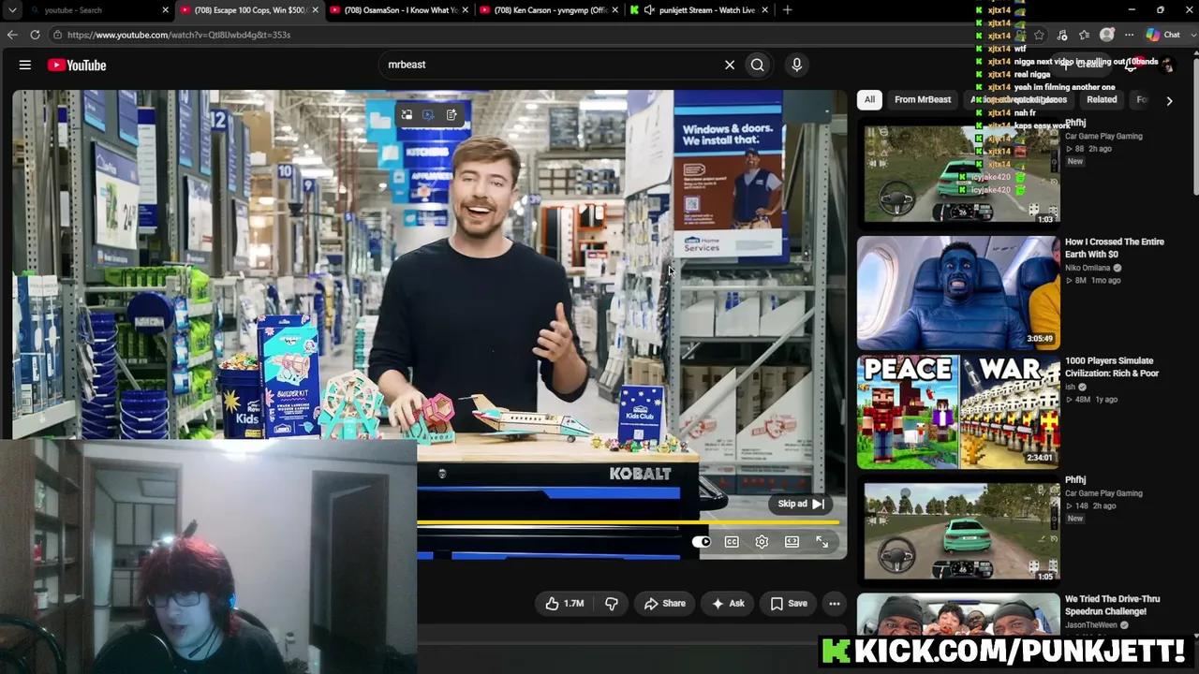Open the browser settings ellipsis menu

point(1129,35)
